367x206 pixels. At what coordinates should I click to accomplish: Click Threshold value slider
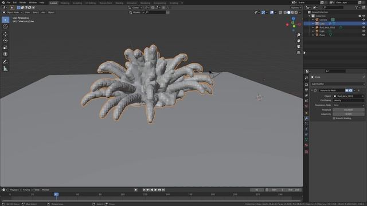tap(349, 110)
